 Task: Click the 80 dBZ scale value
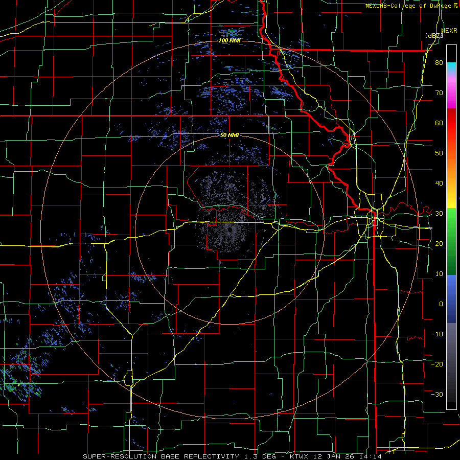pyautogui.click(x=439, y=63)
